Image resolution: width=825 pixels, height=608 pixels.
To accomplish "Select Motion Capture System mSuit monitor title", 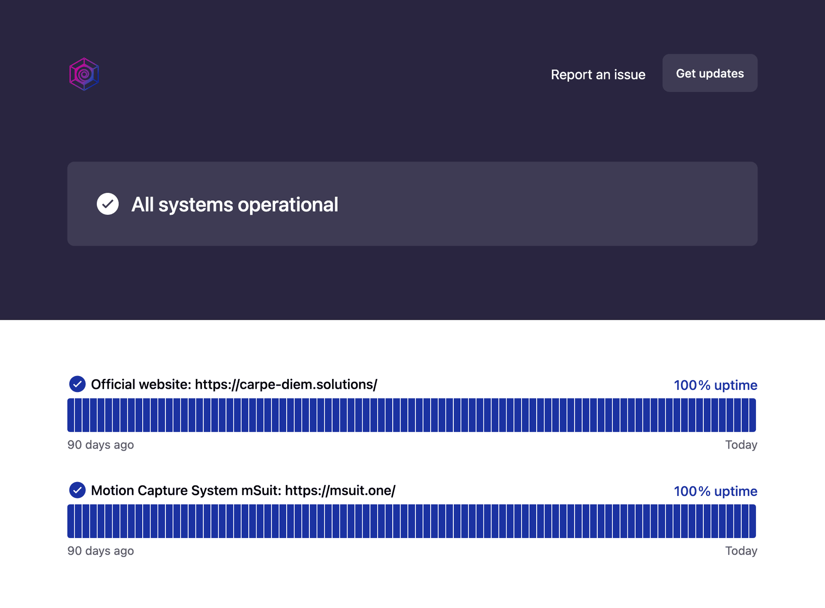I will 243,490.
